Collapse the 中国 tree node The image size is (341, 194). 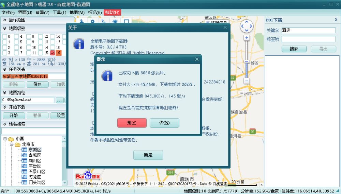pyautogui.click(x=5, y=139)
